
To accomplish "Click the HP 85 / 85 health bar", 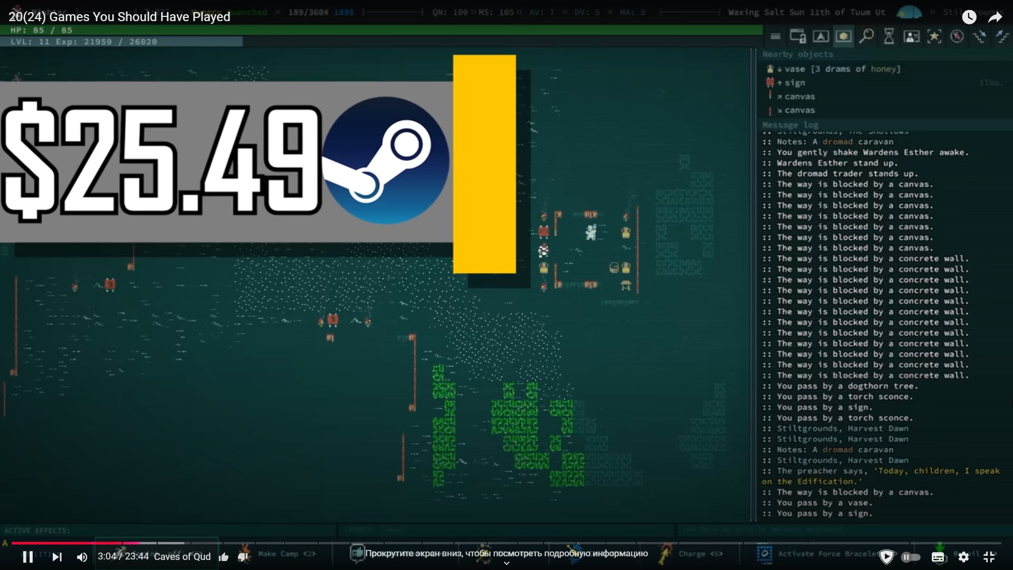I will tap(381, 30).
